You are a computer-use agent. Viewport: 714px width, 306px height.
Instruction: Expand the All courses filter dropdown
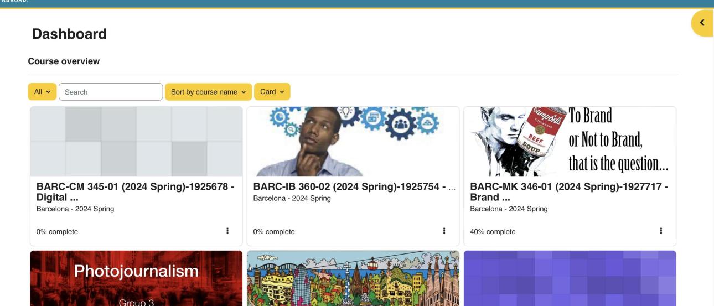point(42,92)
